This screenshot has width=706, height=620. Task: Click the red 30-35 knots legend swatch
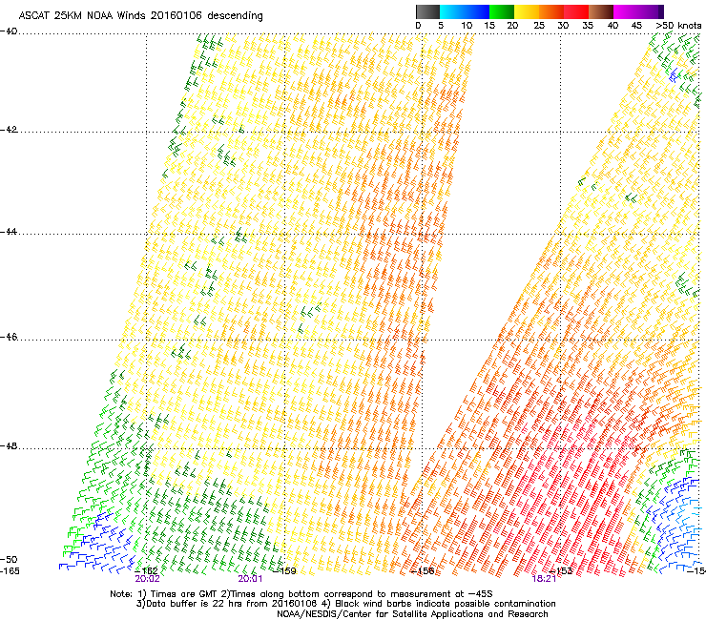click(576, 11)
